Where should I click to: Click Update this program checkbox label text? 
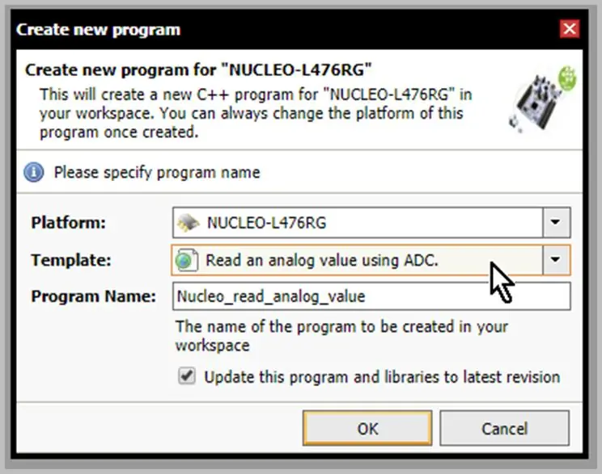pos(382,377)
